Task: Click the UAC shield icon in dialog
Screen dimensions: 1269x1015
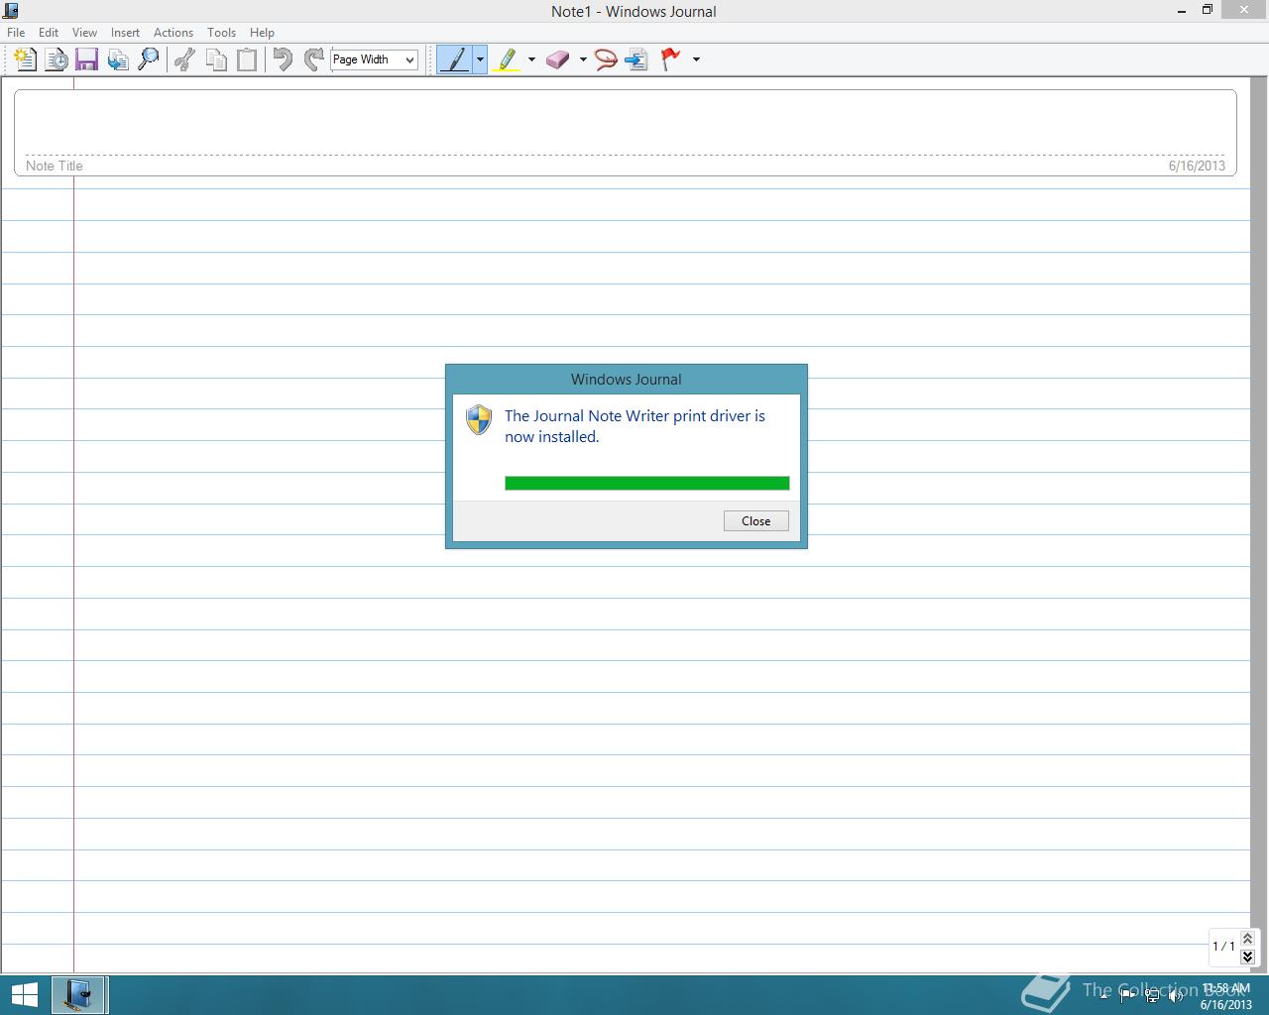Action: click(479, 419)
